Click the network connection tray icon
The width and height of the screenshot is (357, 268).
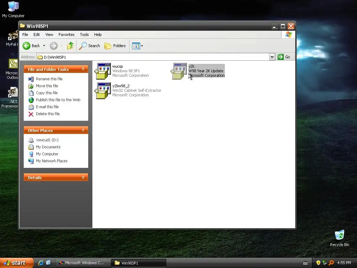325,263
